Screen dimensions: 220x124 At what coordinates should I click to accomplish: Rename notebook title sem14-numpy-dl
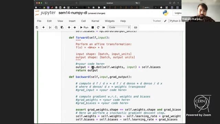(x=73, y=13)
